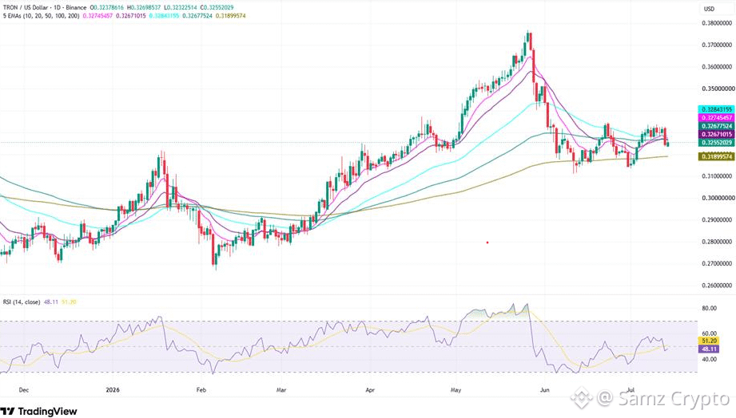Click the 0.38000000 price axis label
Viewport: 736px width, 418px height.
pos(717,22)
